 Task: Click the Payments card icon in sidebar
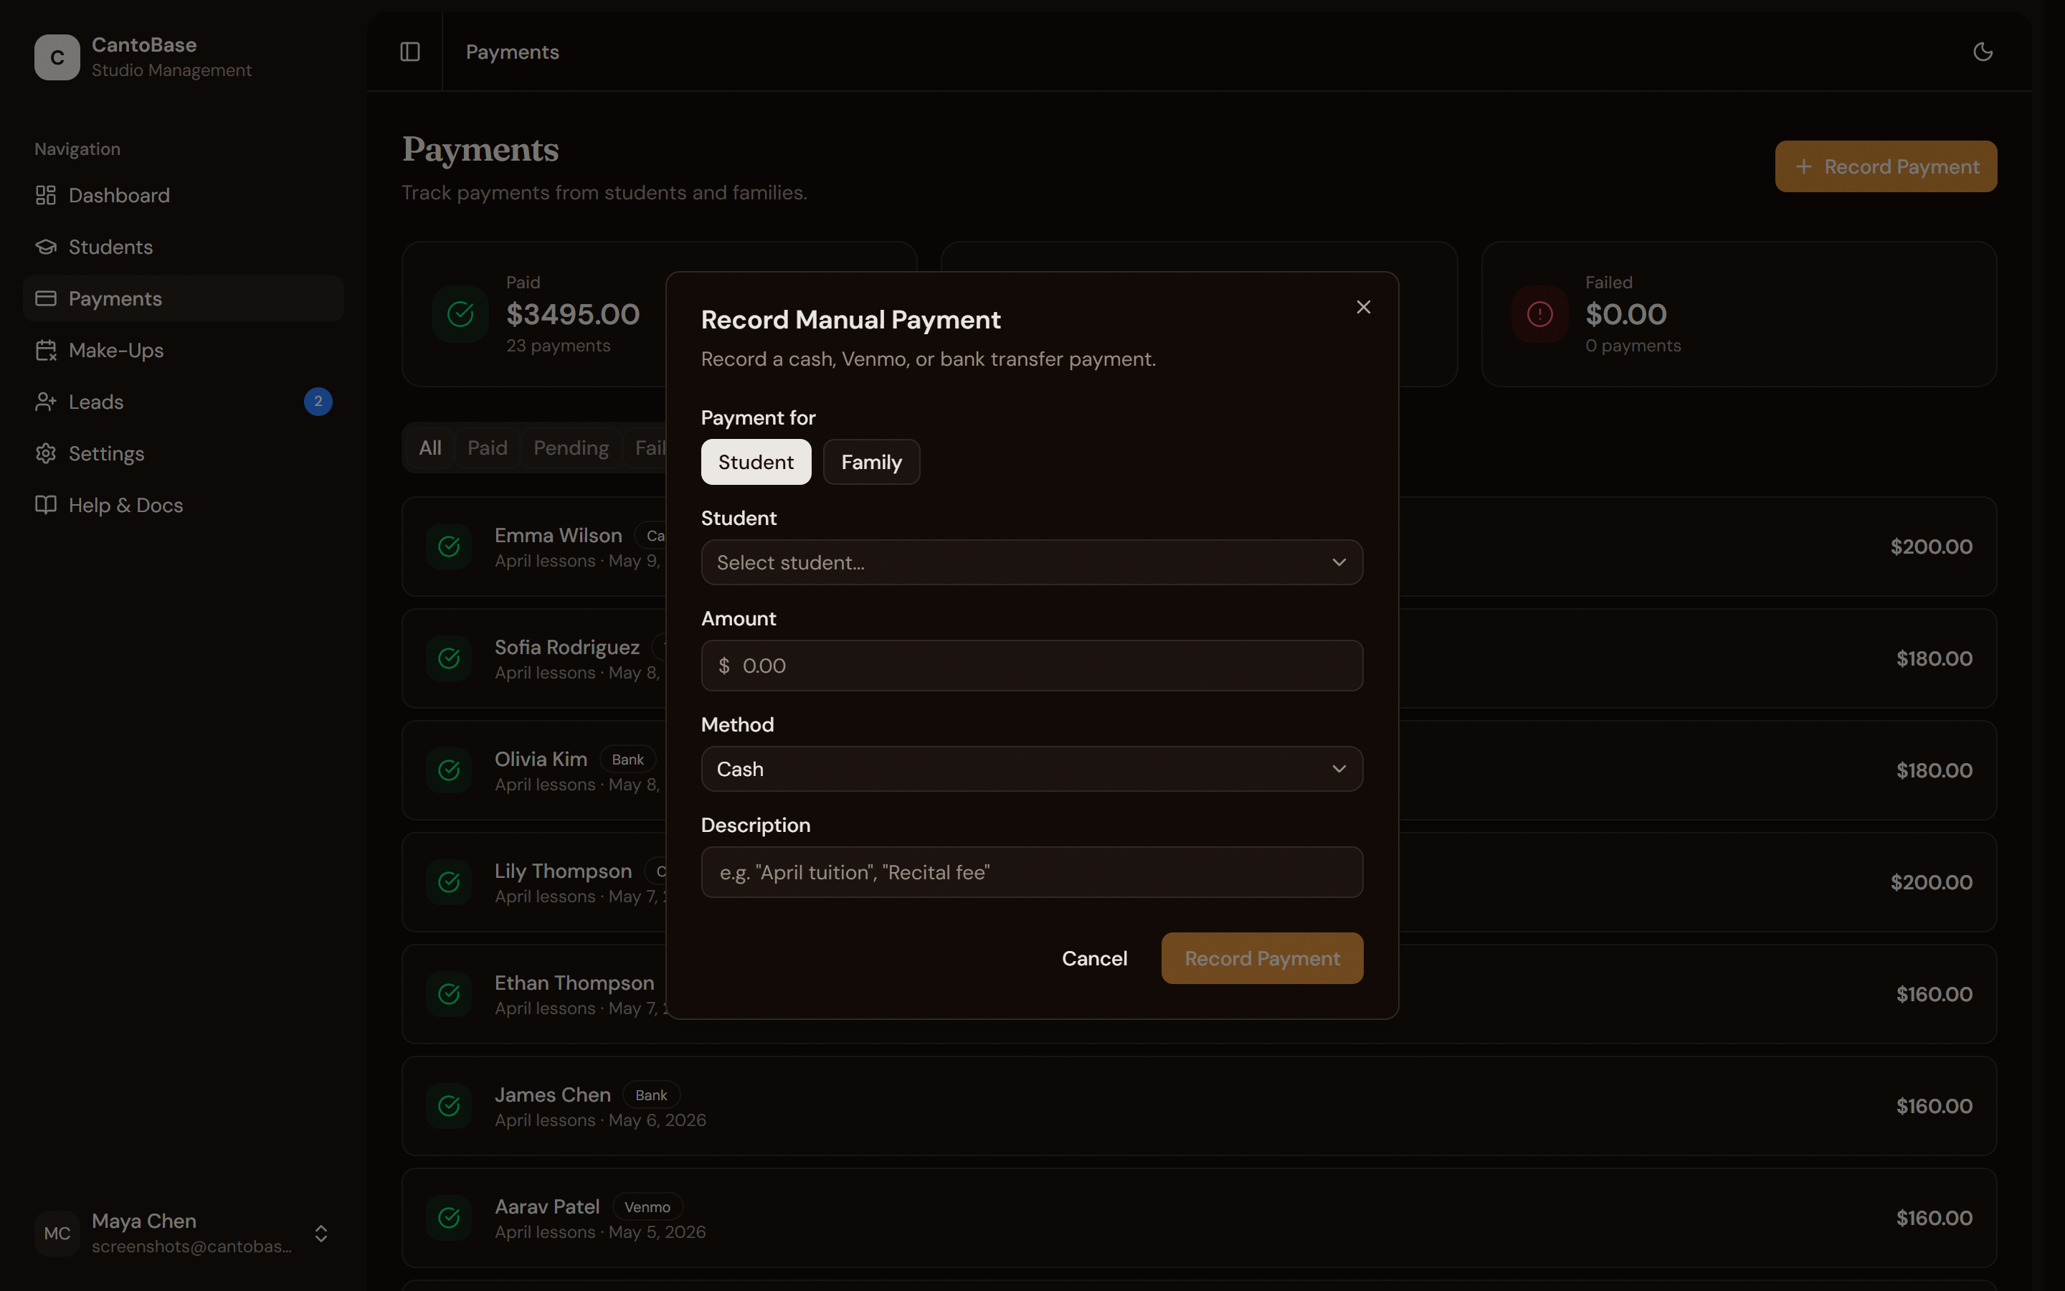46,299
